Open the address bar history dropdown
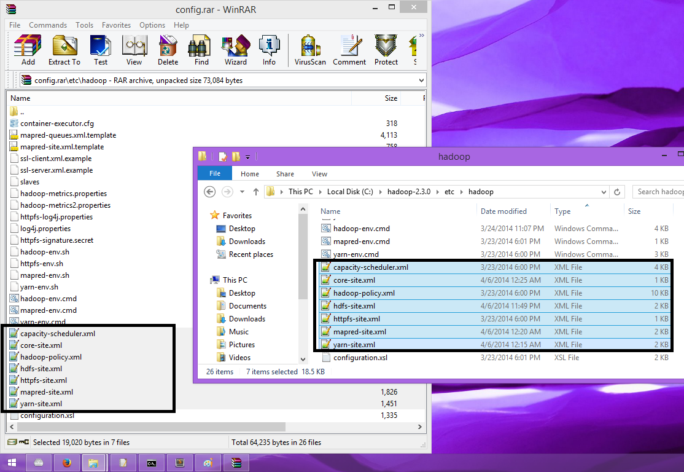The height and width of the screenshot is (472, 684). tap(604, 192)
